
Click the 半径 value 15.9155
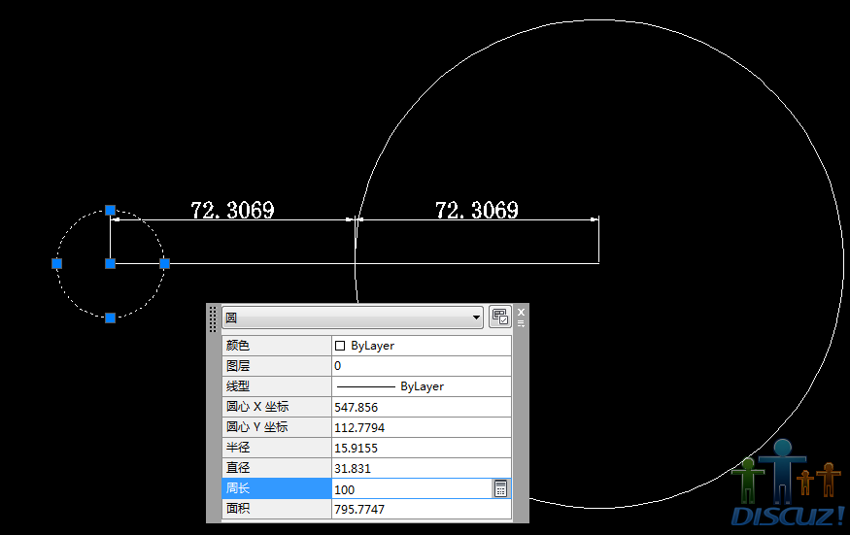coord(422,448)
